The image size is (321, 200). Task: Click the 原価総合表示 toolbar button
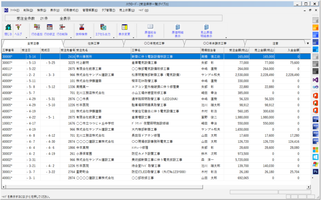pyautogui.click(x=150, y=28)
